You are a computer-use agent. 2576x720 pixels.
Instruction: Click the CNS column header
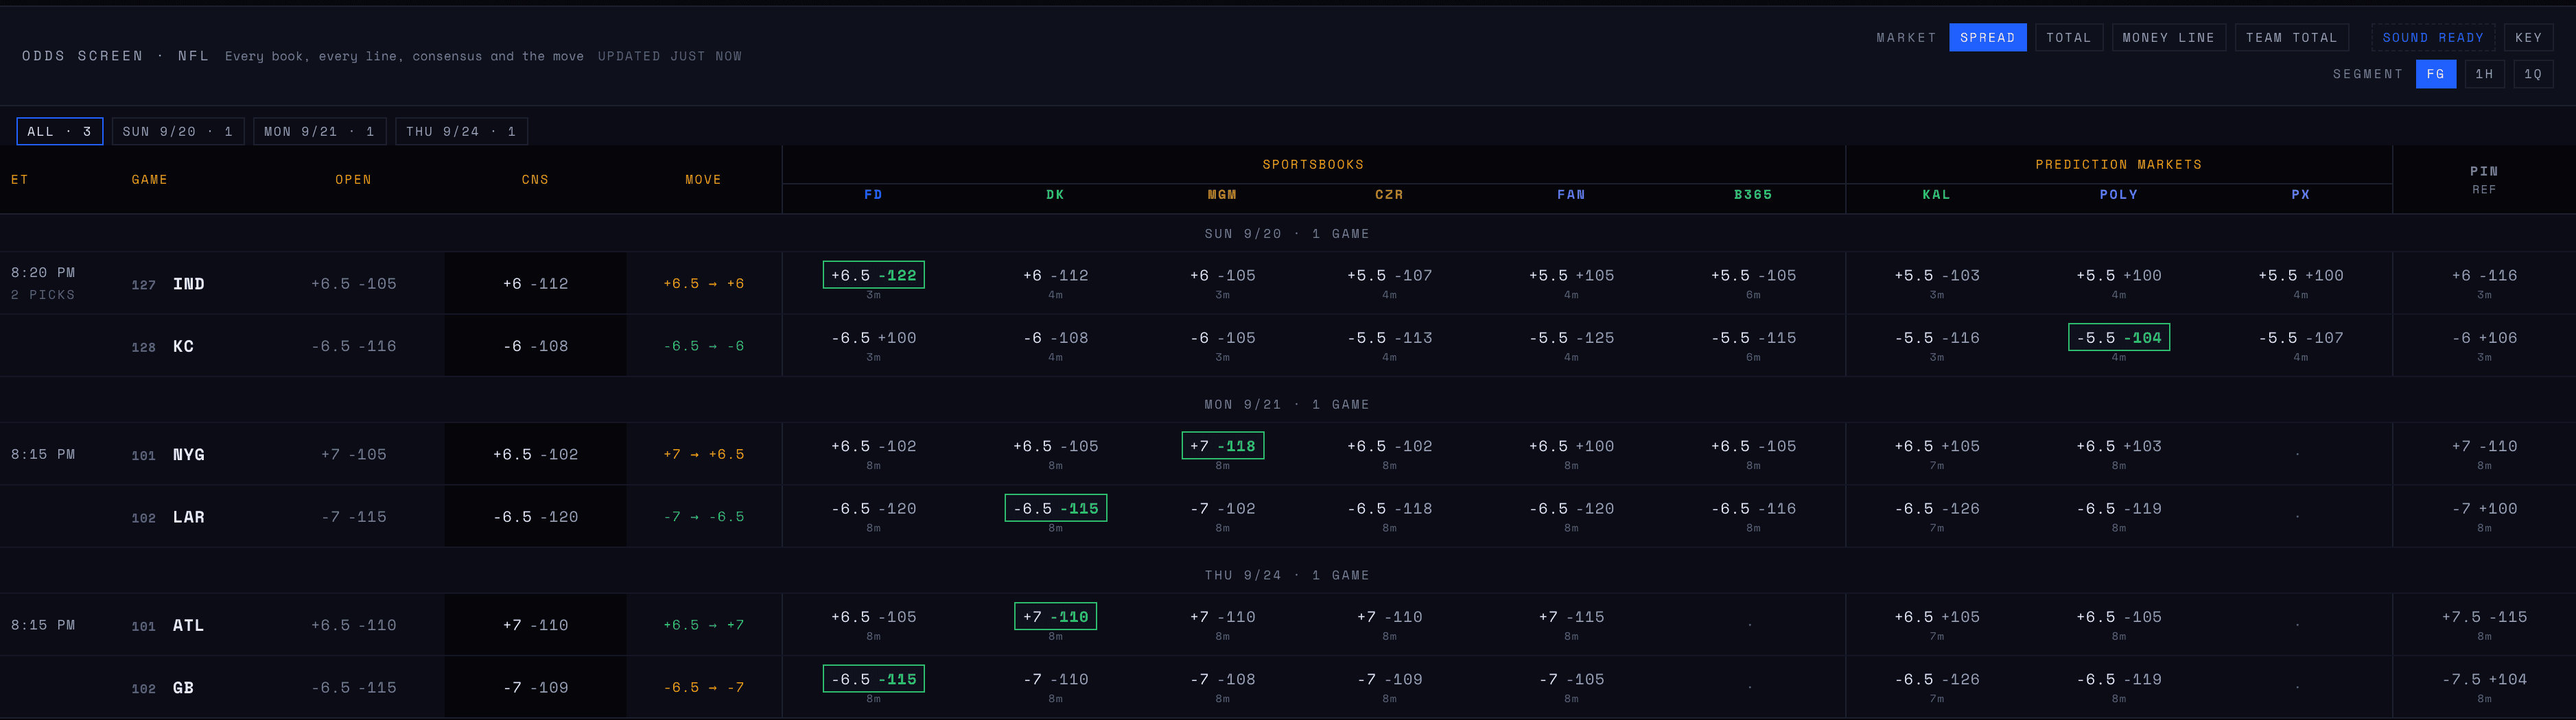coord(535,180)
